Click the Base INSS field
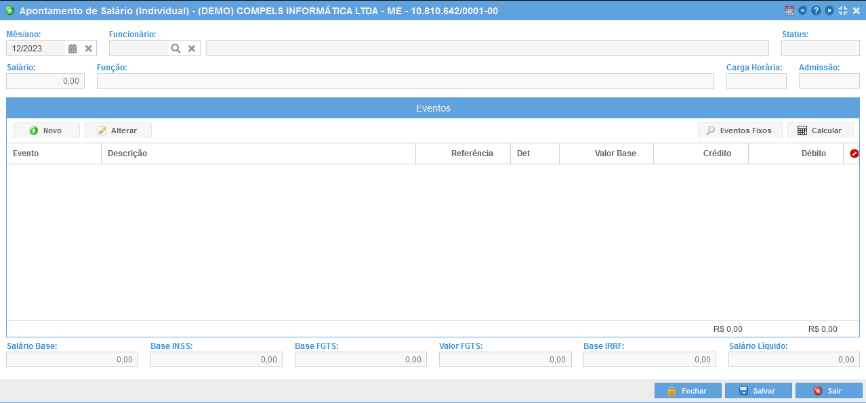Screen dimensions: 866x403 (x=216, y=360)
